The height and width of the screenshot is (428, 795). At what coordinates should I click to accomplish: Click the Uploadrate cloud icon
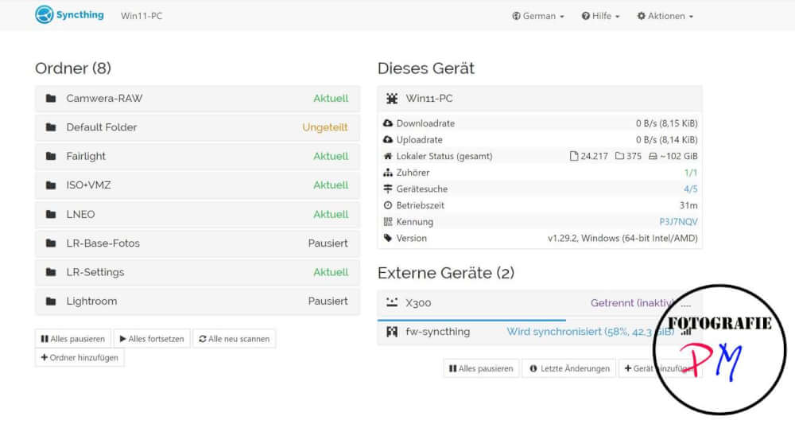pos(388,139)
